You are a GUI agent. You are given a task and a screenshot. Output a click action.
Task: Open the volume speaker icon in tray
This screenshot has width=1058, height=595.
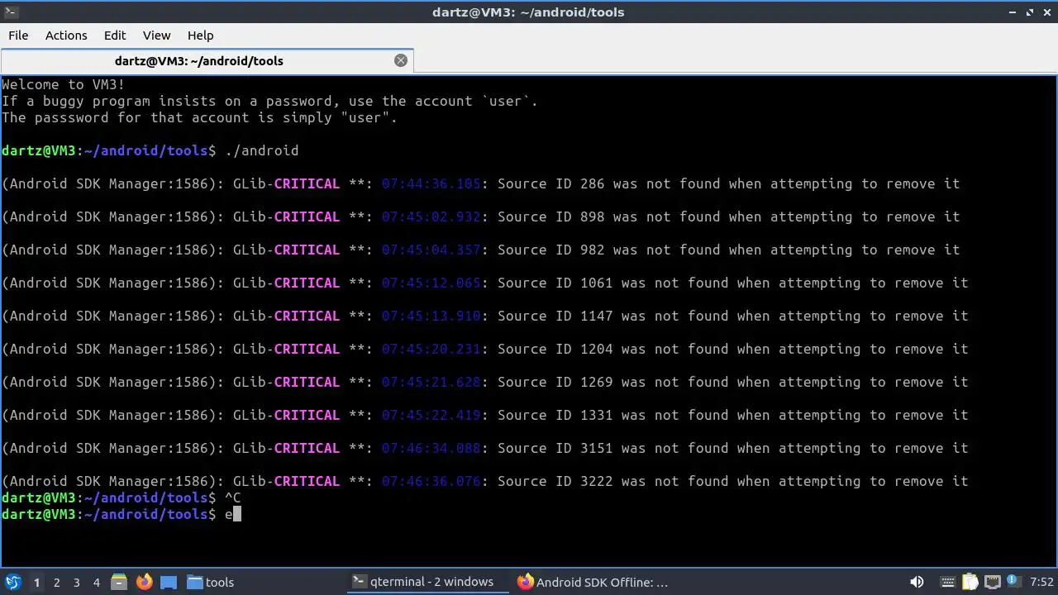tap(917, 582)
